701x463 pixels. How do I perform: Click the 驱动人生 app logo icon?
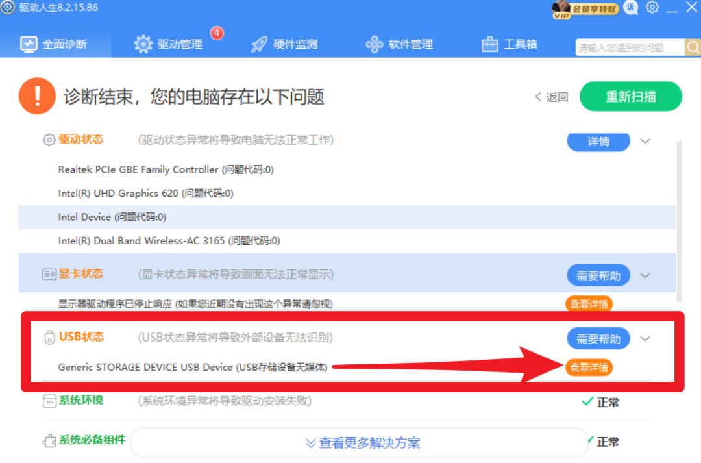pyautogui.click(x=7, y=7)
